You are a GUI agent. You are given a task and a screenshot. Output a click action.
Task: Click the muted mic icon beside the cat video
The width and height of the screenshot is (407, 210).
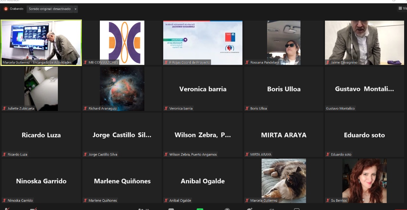[247, 200]
